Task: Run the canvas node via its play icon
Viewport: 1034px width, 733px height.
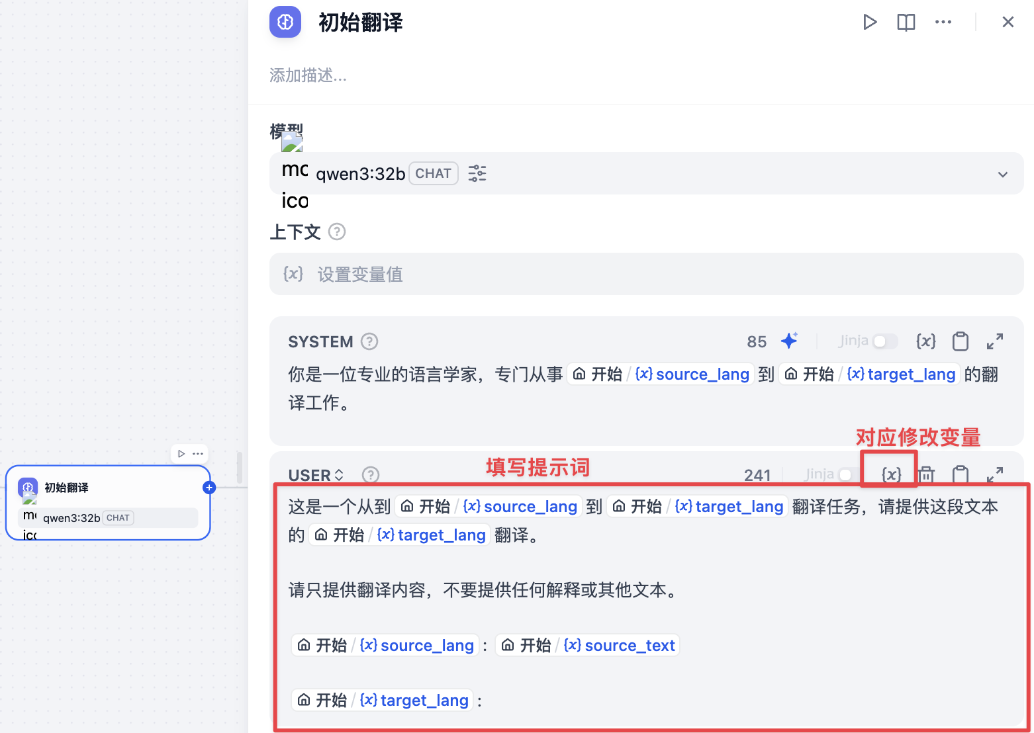Action: click(x=181, y=454)
